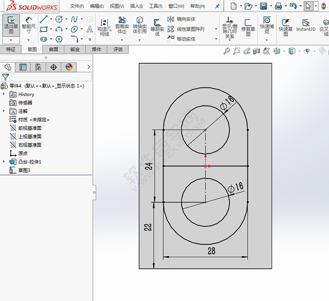The image size is (329, 301).
Task: Select the Ellipse sketch tool
Action: click(74, 29)
